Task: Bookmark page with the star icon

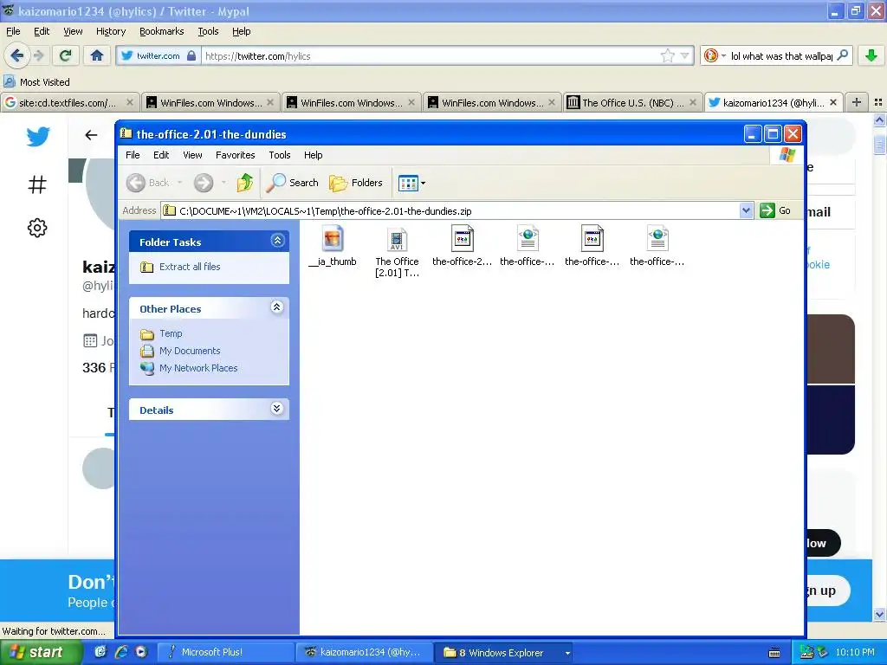Action: (668, 55)
